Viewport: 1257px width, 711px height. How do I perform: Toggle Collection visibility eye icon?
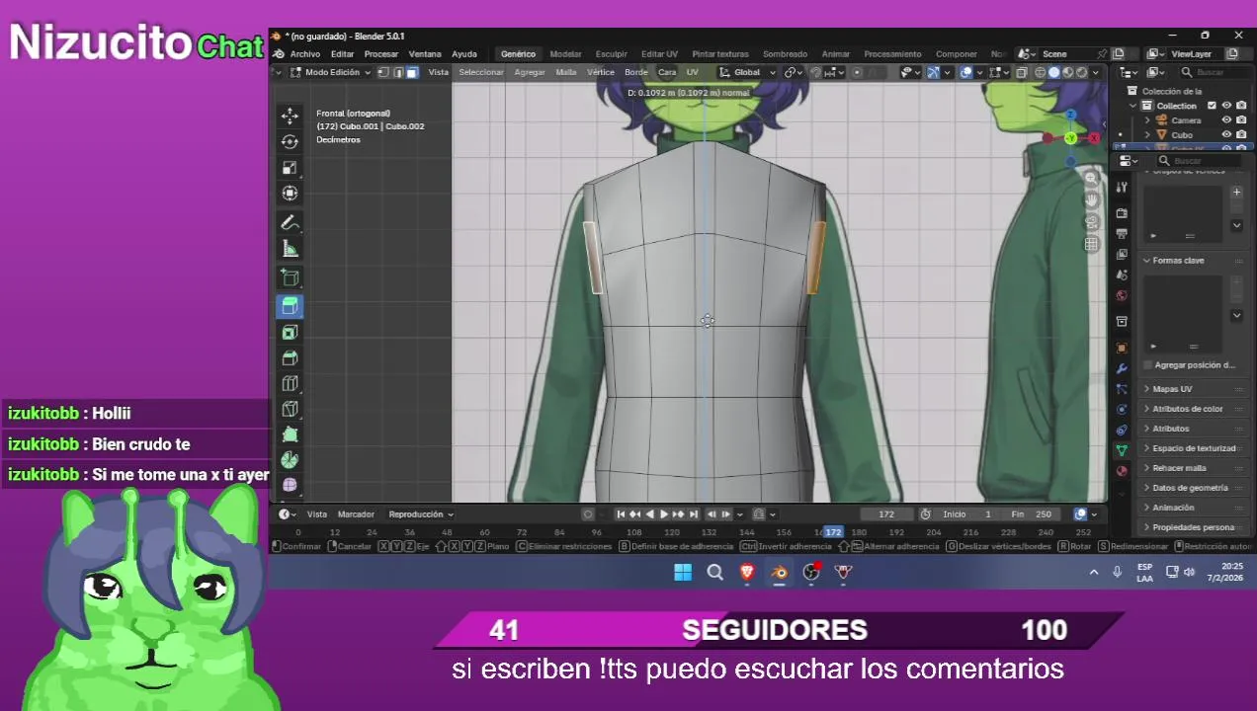[1226, 106]
